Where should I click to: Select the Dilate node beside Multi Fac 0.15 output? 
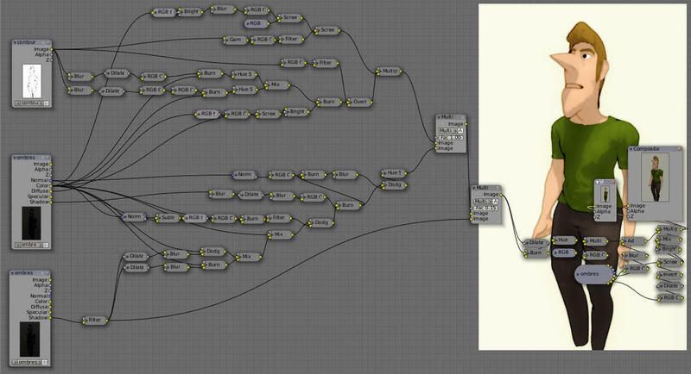click(x=536, y=243)
